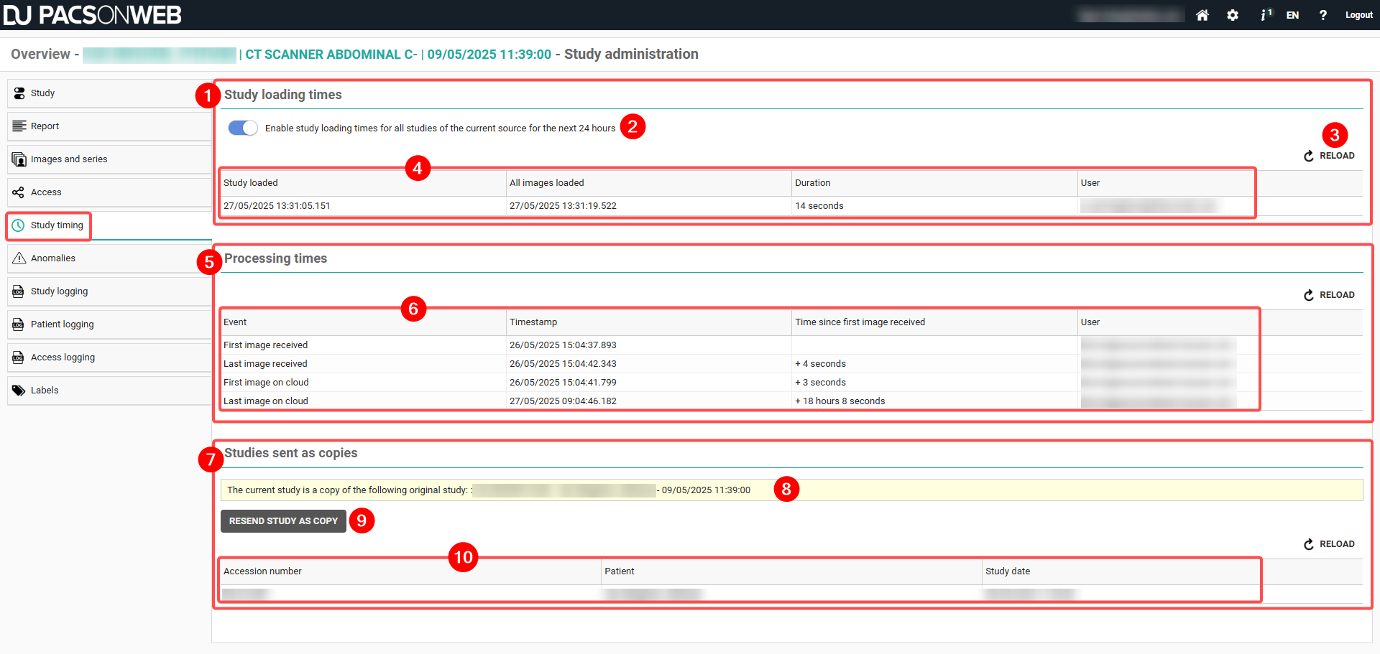Reload the Studies sent as copies table
Image resolution: width=1380 pixels, height=654 pixels.
pos(1329,544)
